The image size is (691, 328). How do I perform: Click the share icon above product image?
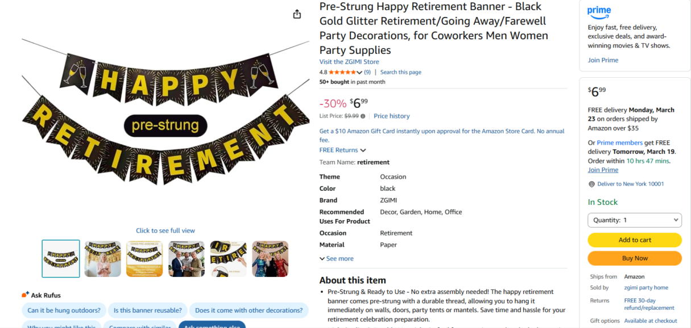297,14
